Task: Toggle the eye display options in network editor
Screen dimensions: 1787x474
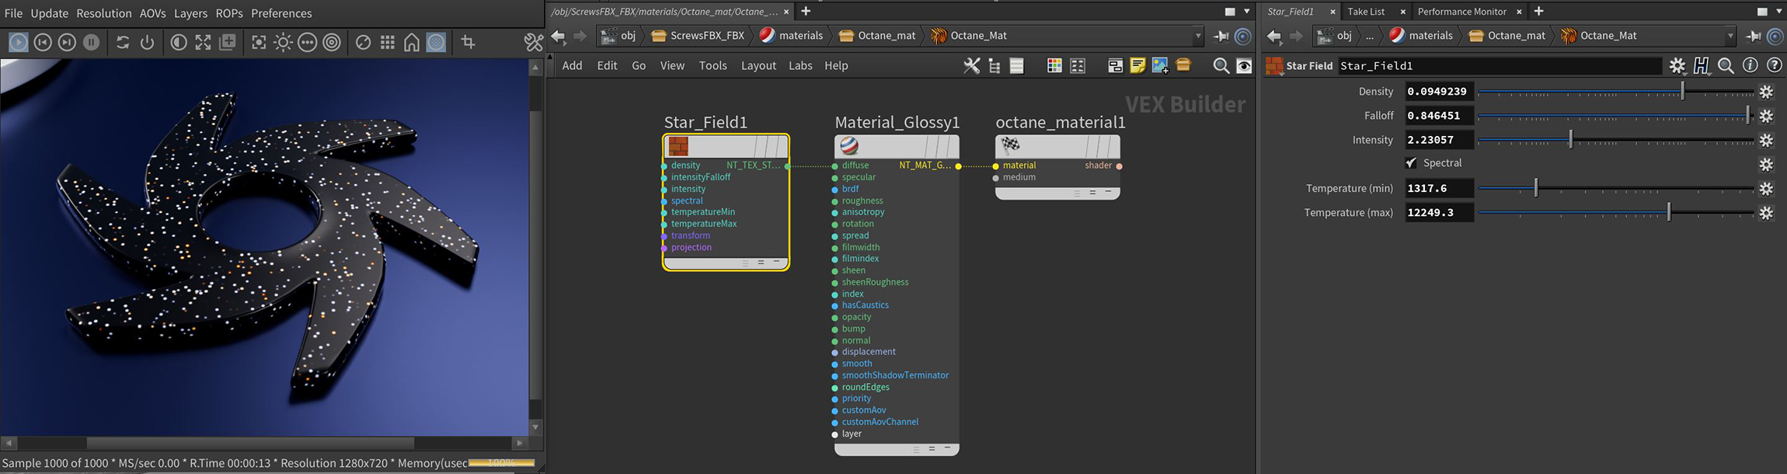Action: click(x=1244, y=66)
